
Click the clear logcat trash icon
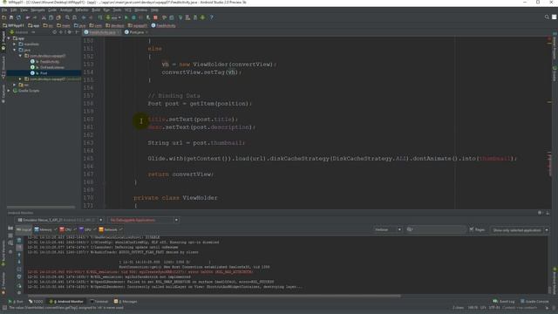[x=19, y=241]
